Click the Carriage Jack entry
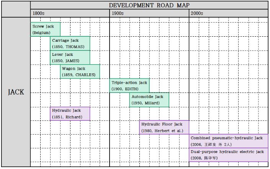270x169 pixels. [x=70, y=43]
